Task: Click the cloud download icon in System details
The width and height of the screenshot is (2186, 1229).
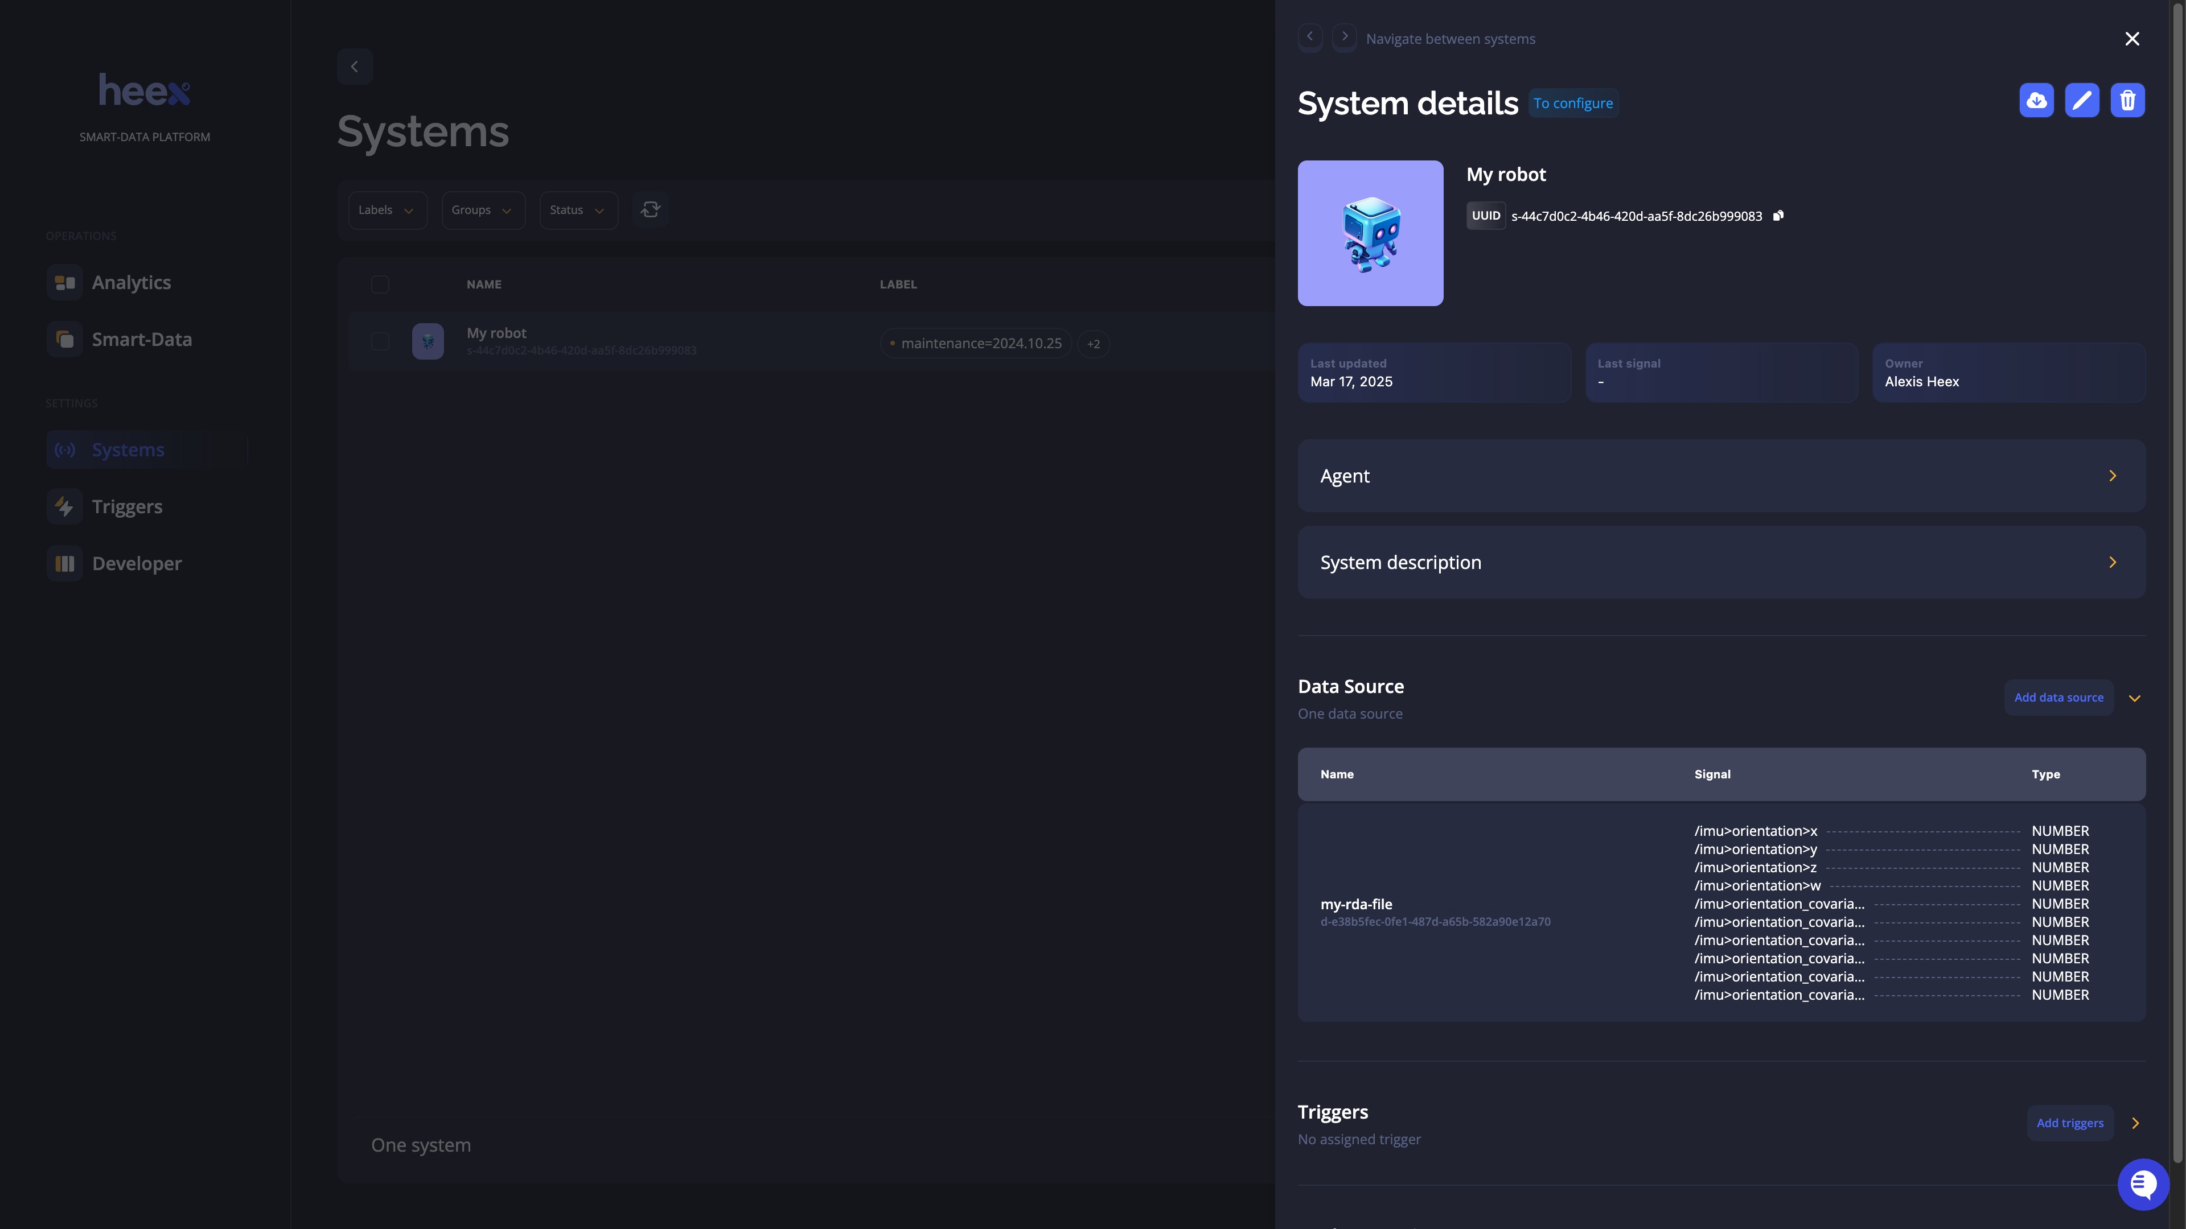Action: point(2036,101)
